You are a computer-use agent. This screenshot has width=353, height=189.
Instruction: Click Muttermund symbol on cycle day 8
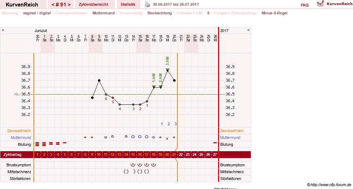point(85,137)
